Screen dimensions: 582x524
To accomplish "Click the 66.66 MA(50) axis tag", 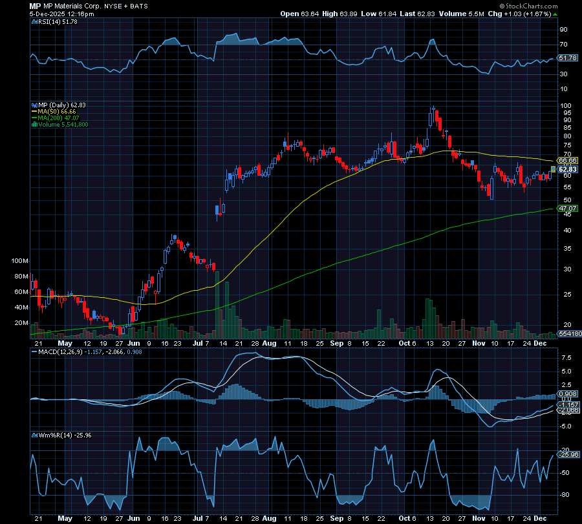I will click(x=567, y=160).
